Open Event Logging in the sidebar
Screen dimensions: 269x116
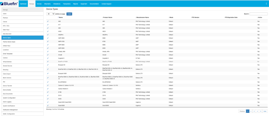click(x=22, y=102)
